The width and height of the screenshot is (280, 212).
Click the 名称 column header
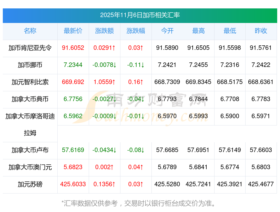click(x=30, y=31)
